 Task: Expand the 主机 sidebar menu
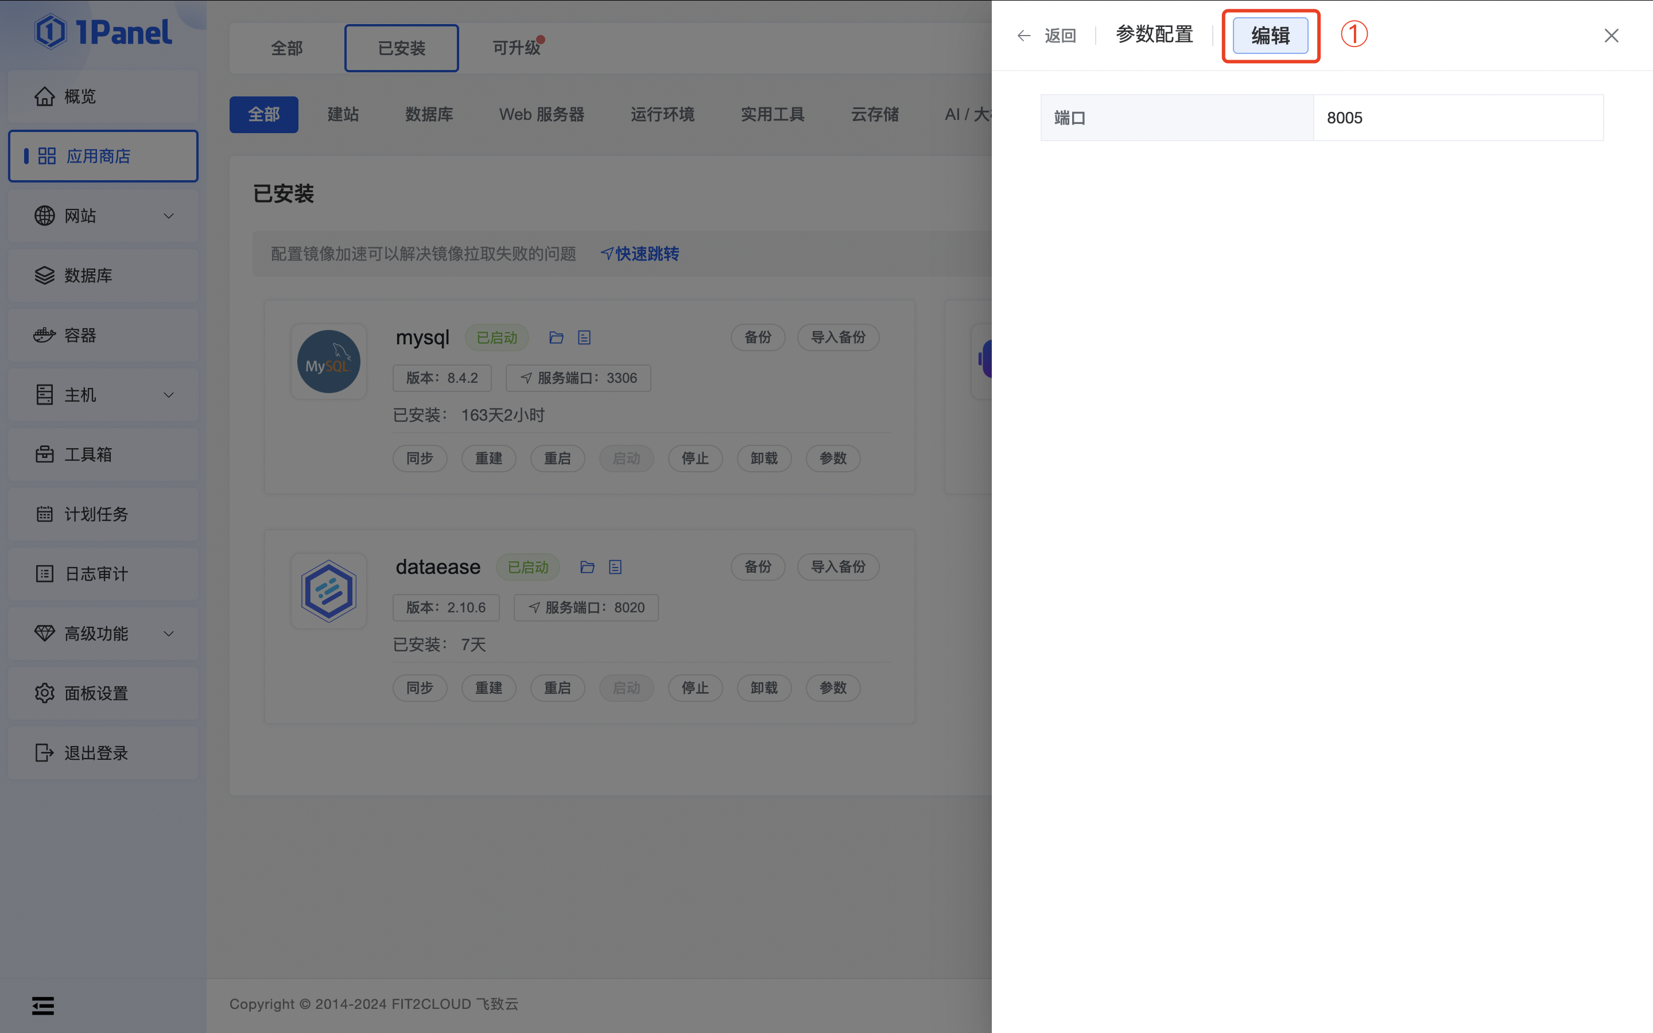103,395
